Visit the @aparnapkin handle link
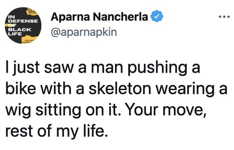The image size is (234, 150). tap(84, 32)
